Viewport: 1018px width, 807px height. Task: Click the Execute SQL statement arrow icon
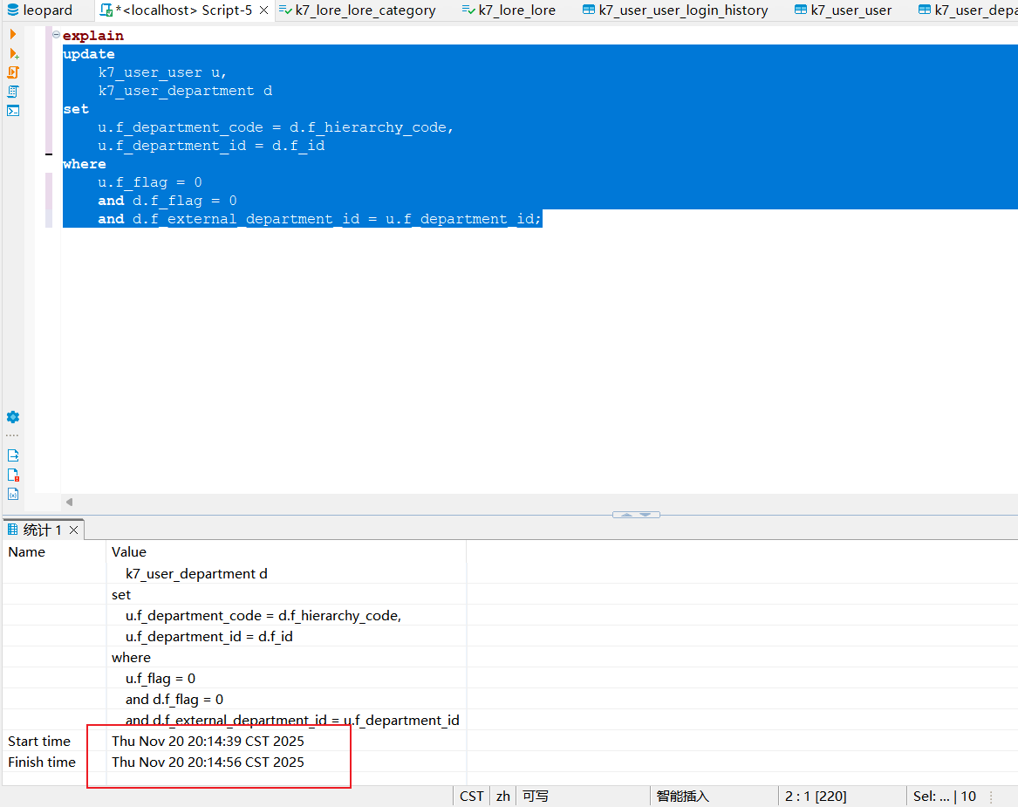(12, 34)
